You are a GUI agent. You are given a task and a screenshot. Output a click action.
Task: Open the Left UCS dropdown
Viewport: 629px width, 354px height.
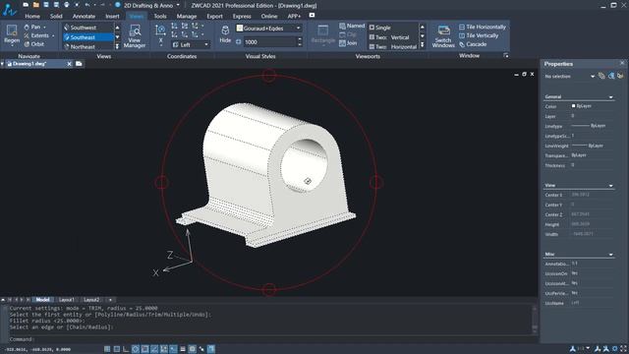(x=191, y=44)
